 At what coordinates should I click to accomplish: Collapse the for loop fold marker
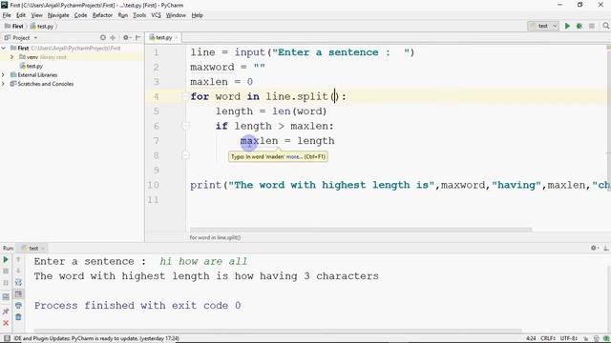[185, 96]
